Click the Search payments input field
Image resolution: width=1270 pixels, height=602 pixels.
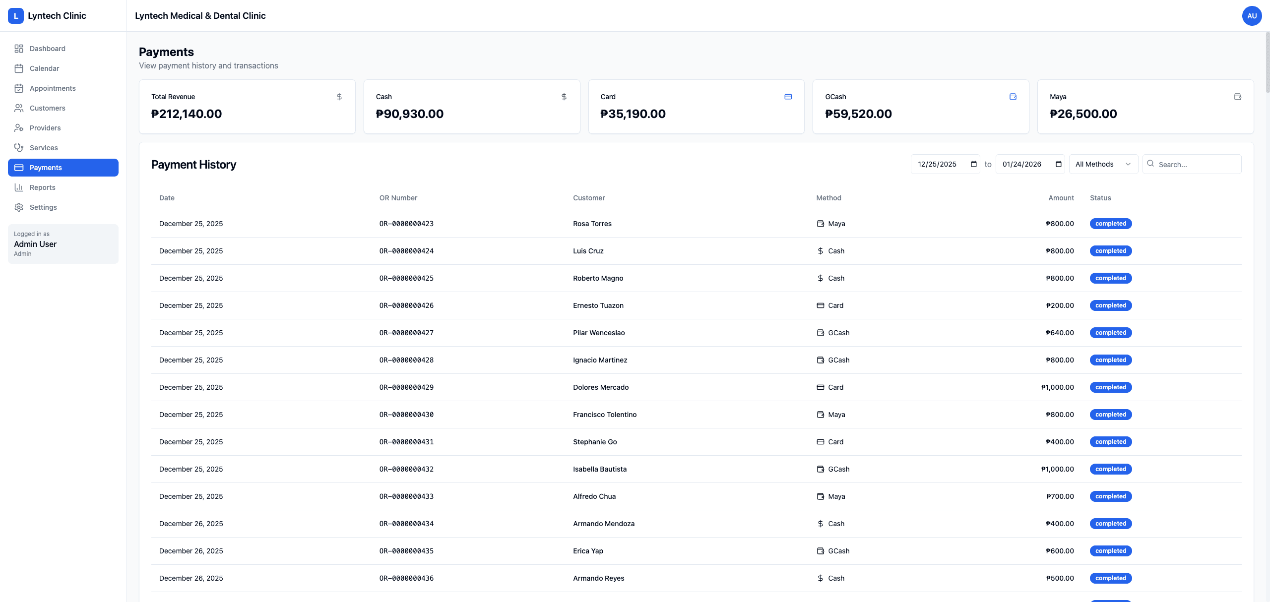point(1192,164)
